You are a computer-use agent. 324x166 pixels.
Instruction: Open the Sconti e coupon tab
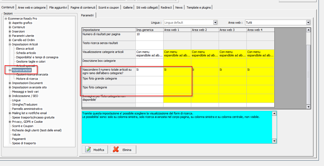coord(109,8)
